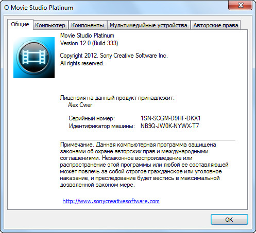Viewport: 256px width, 233px height.
Task: Go to the Авторские права tab
Action: (x=216, y=25)
